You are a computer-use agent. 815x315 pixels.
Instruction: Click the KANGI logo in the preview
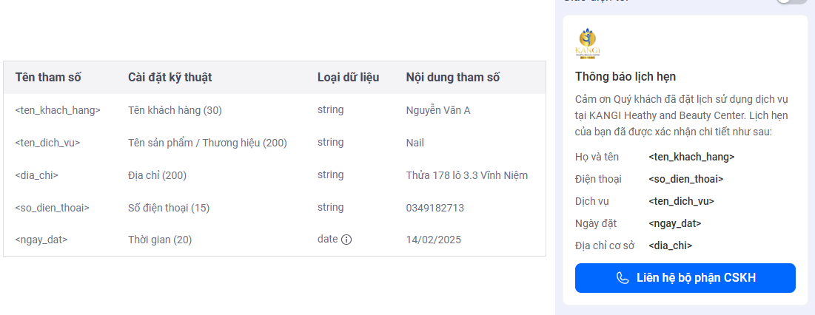pos(588,44)
